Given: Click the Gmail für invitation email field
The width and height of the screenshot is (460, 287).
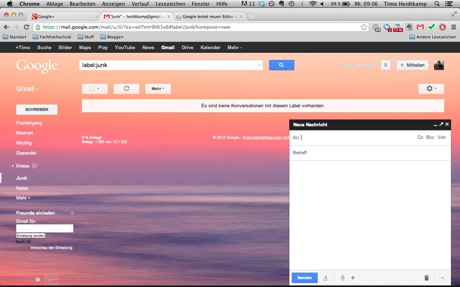Looking at the screenshot, I should tap(45, 229).
